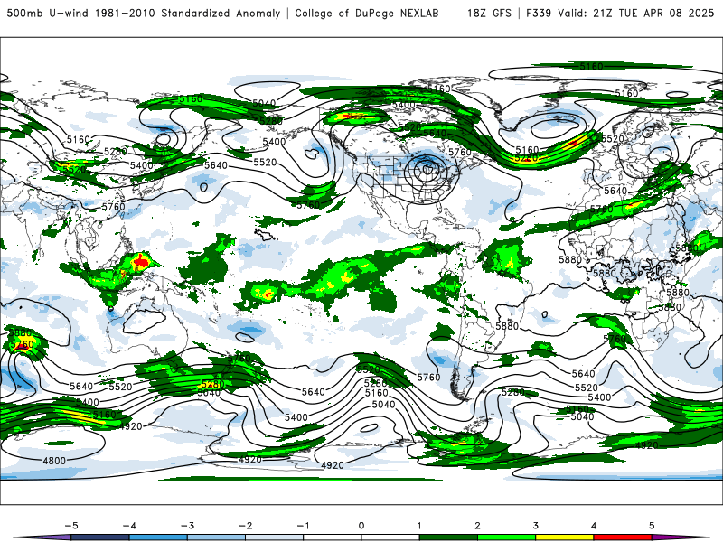723x542 pixels.
Task: Click the colorbar label "-4"
Action: [129, 526]
